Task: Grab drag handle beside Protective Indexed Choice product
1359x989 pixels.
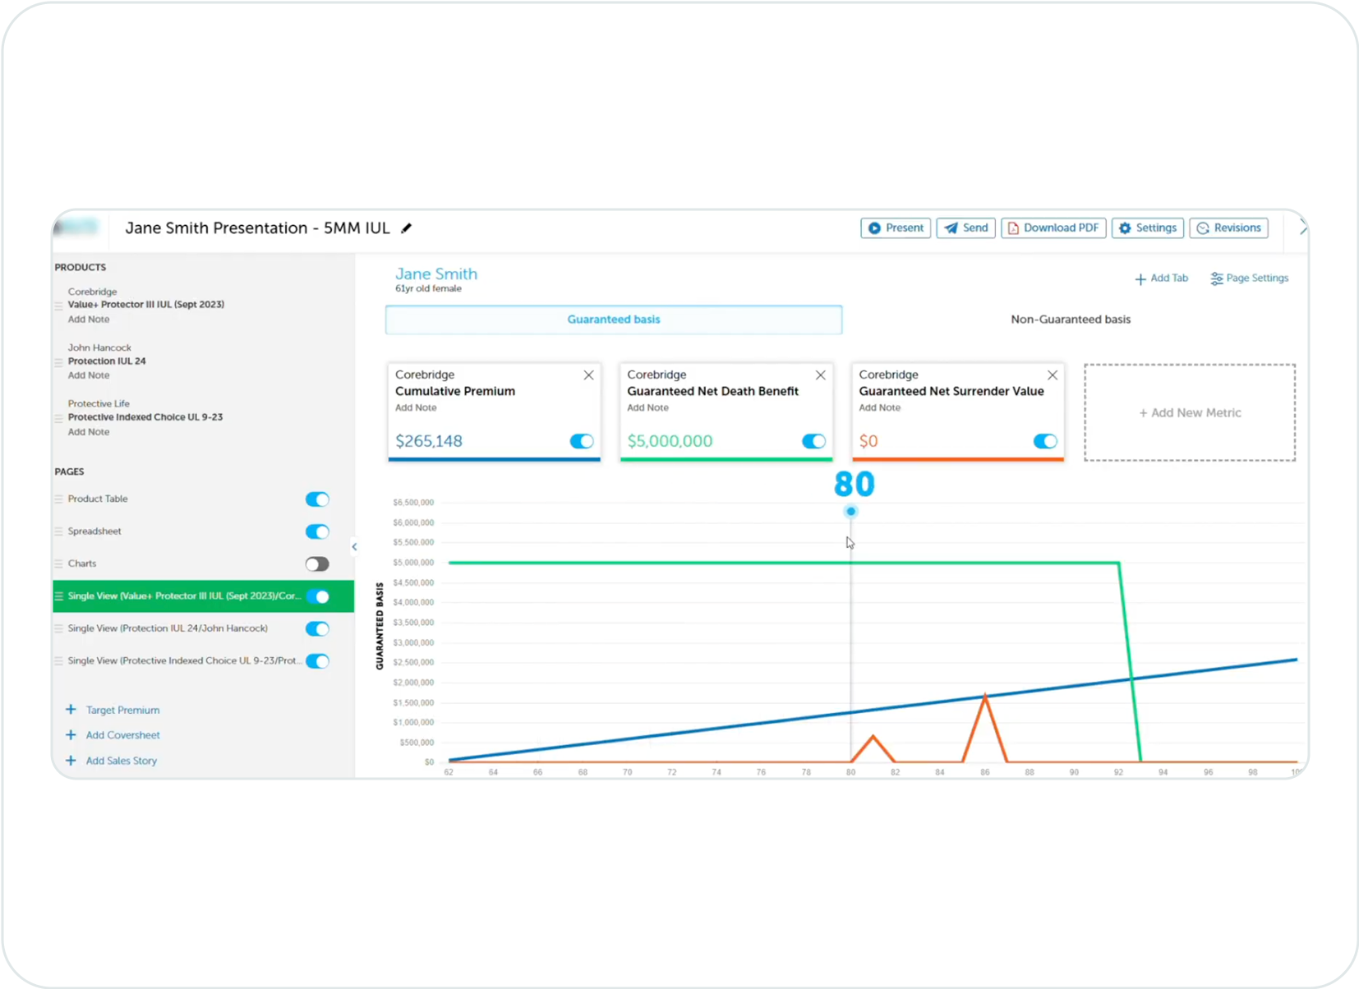Action: pos(58,418)
